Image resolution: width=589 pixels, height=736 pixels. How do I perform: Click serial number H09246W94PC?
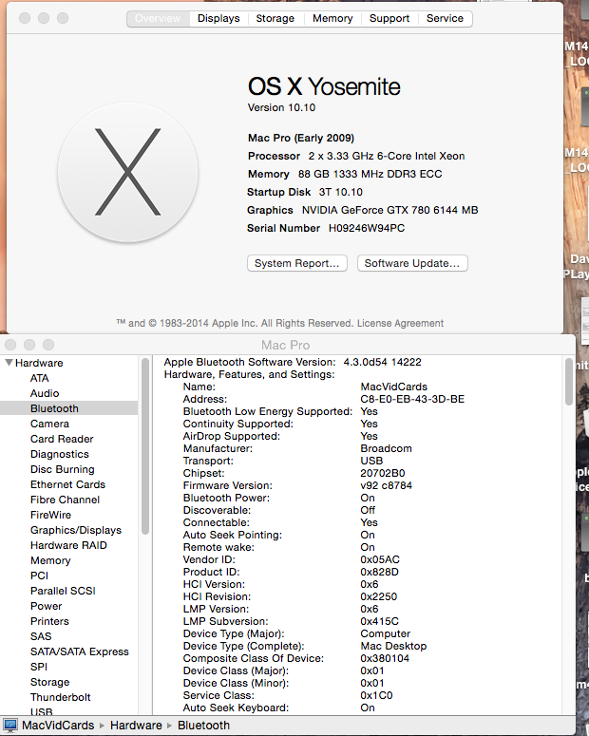[x=367, y=228]
